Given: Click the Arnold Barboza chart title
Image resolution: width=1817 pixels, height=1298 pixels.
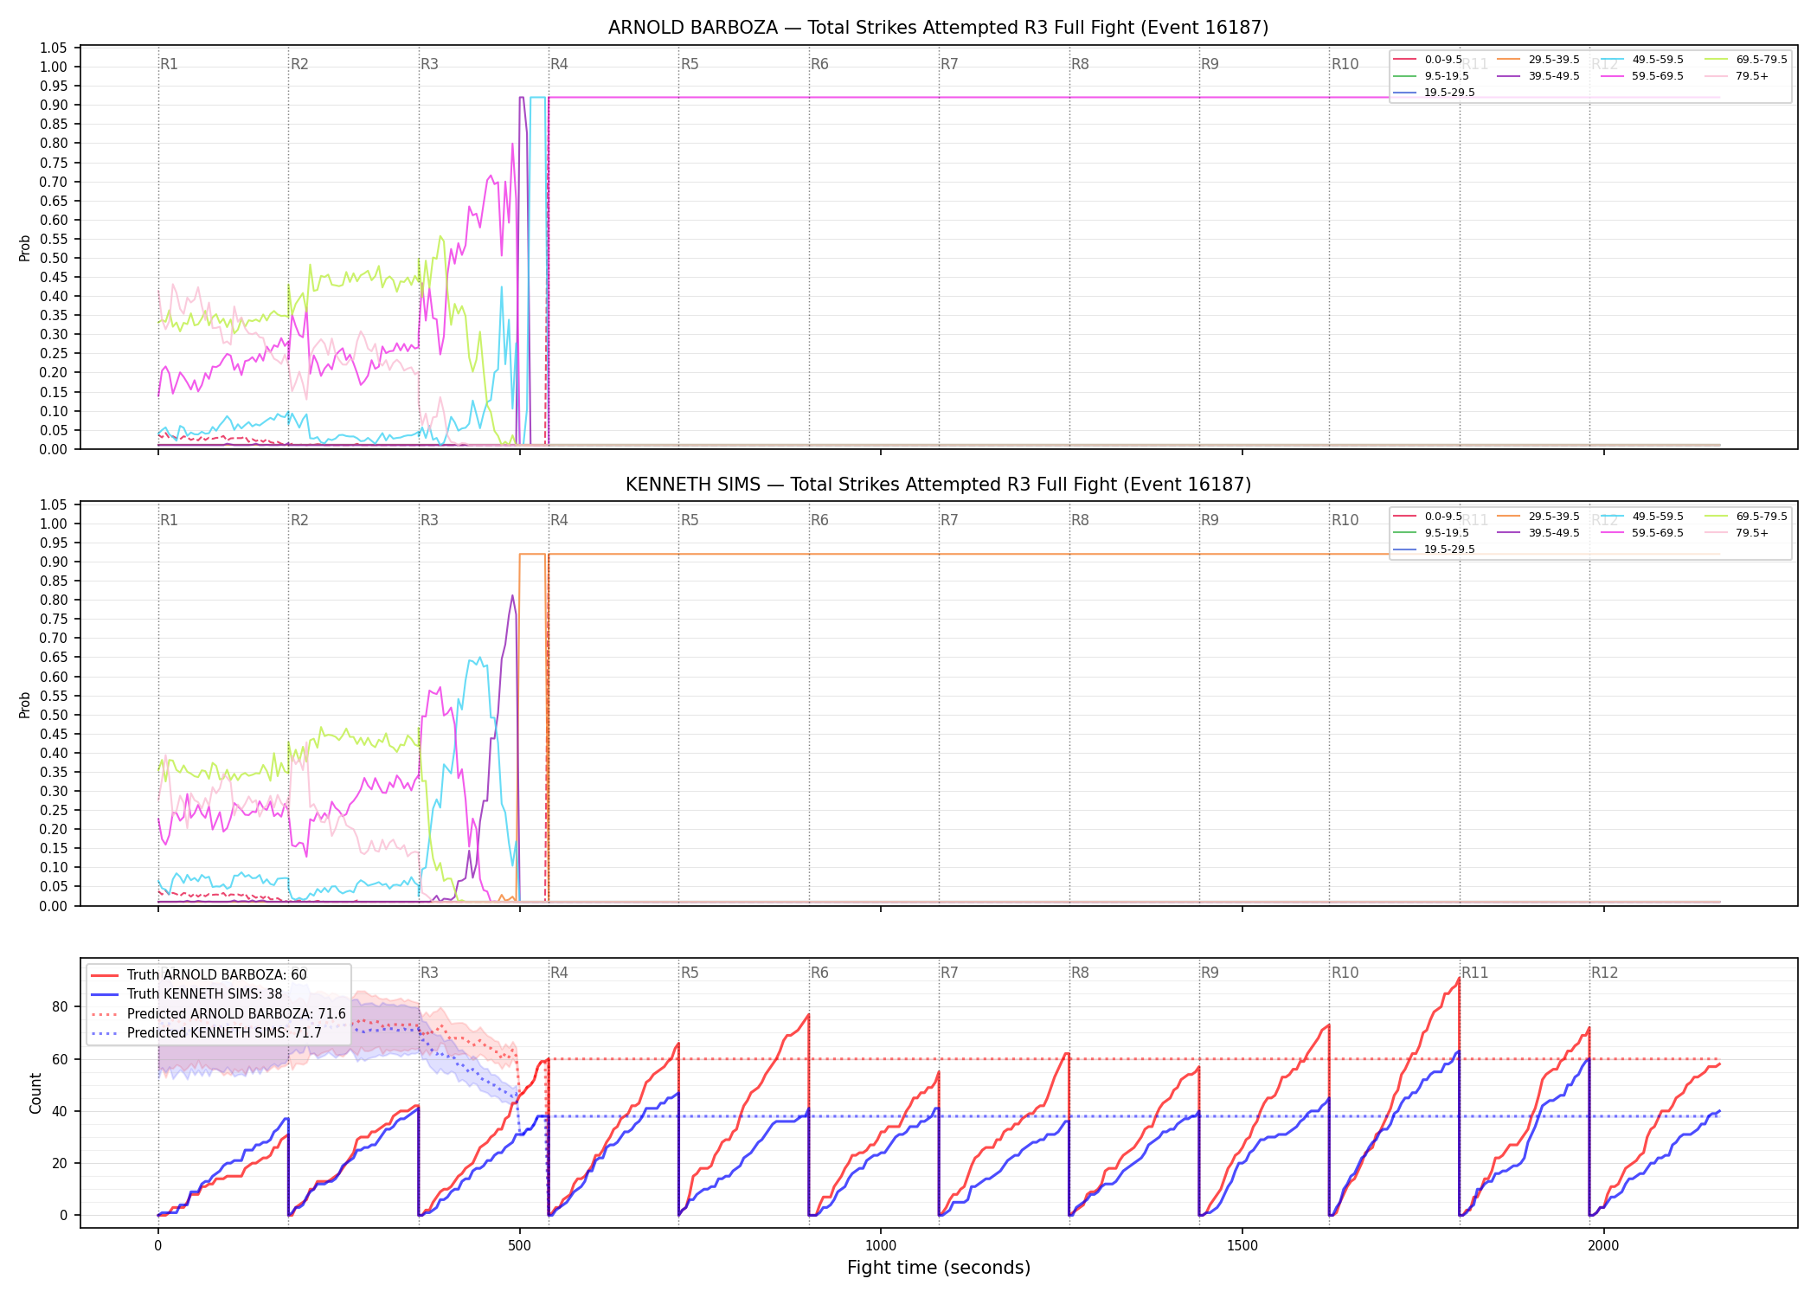Looking at the screenshot, I should (938, 28).
